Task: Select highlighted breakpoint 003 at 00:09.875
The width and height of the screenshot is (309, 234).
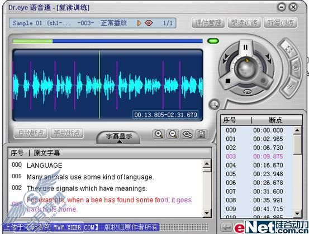Action: (256, 157)
